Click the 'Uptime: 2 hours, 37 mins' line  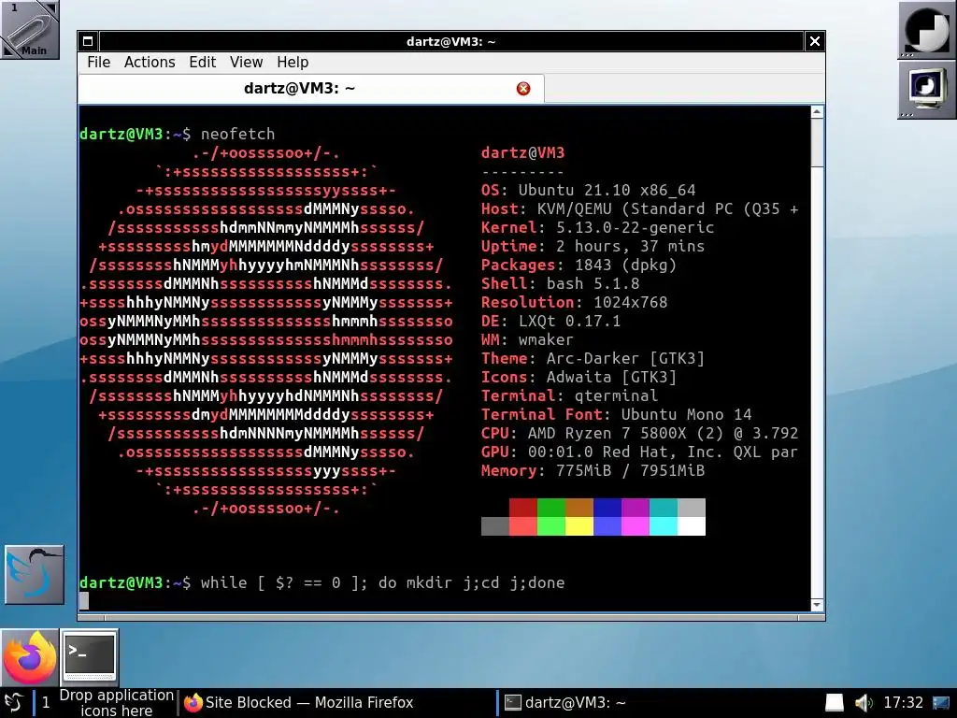tap(593, 246)
